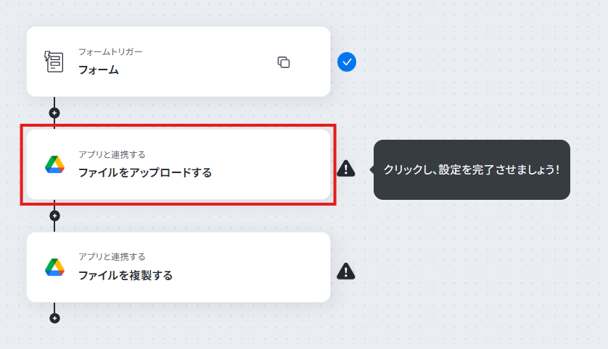Click the duplicate icon on the フォーム card
Screen dimensions: 608x349
284,62
